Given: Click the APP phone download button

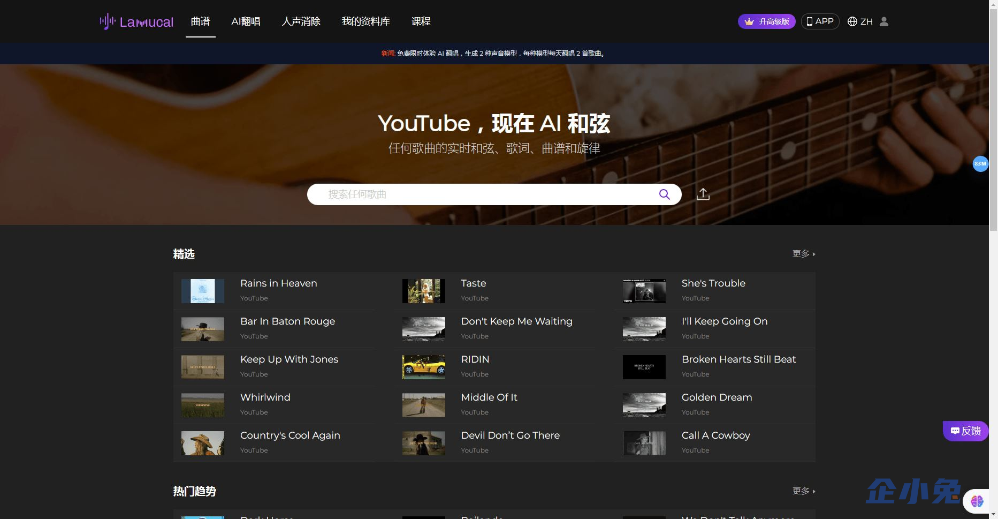Looking at the screenshot, I should [x=820, y=21].
